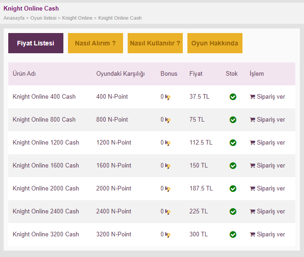Viewport: 304px width, 257px height.
Task: Click Sipariş ver for 2000 Cash
Action: (267, 188)
